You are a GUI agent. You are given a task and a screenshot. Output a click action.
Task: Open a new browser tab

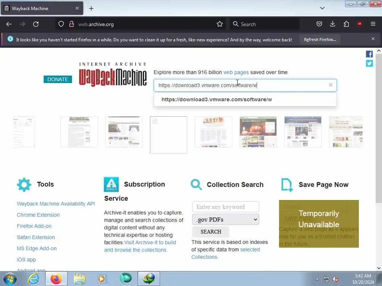pyautogui.click(x=91, y=8)
